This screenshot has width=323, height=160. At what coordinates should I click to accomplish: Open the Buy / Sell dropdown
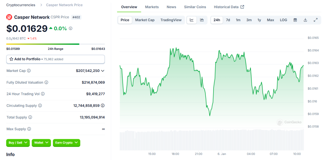[18, 143]
